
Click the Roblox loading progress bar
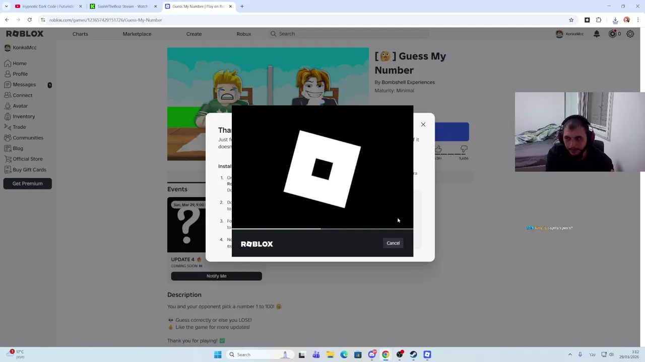point(322,229)
